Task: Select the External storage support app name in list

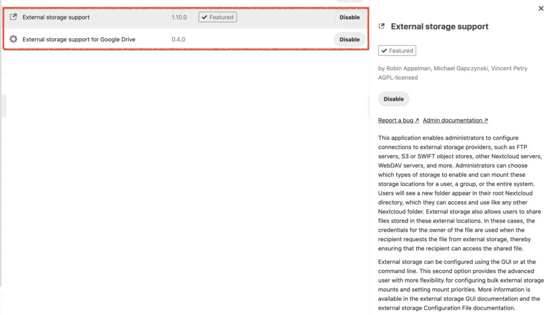Action: (x=56, y=17)
